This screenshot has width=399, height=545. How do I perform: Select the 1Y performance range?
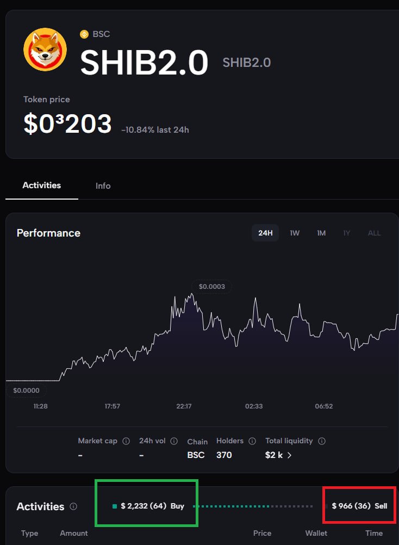(x=347, y=233)
